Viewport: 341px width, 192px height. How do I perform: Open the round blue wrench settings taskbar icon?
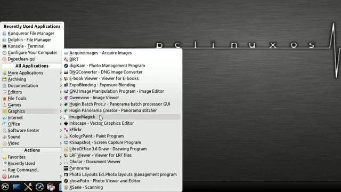(x=39, y=187)
